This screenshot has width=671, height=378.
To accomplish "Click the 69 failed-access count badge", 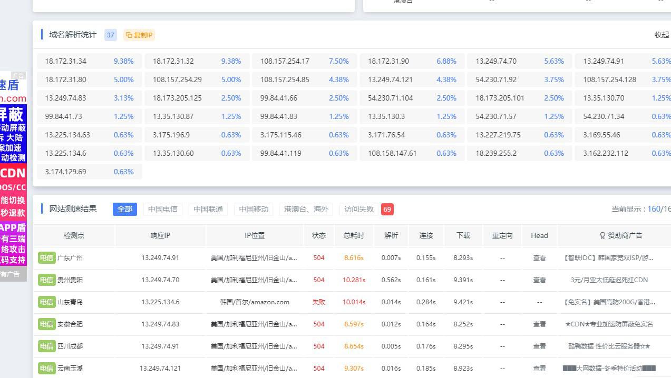I will click(x=387, y=209).
